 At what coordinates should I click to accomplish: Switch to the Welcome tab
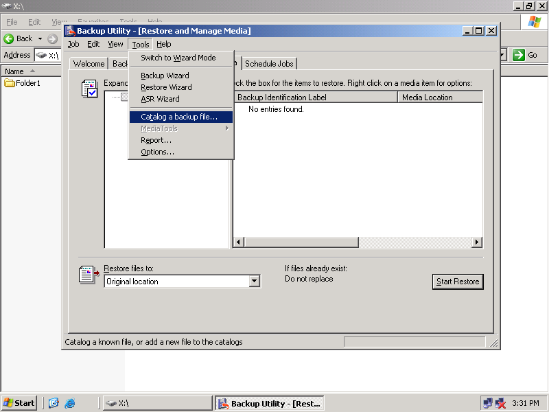(89, 64)
